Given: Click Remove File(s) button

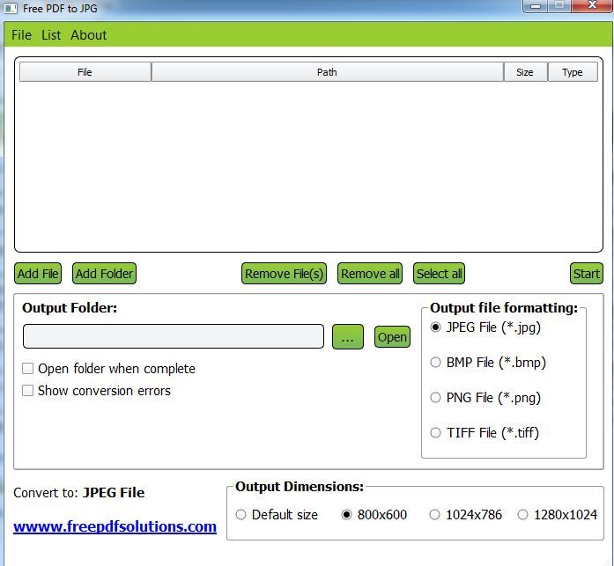Looking at the screenshot, I should (284, 274).
